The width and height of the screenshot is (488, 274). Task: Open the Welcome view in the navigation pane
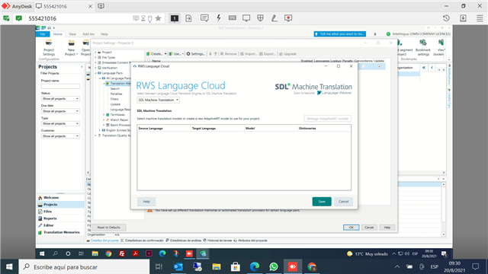point(60,198)
